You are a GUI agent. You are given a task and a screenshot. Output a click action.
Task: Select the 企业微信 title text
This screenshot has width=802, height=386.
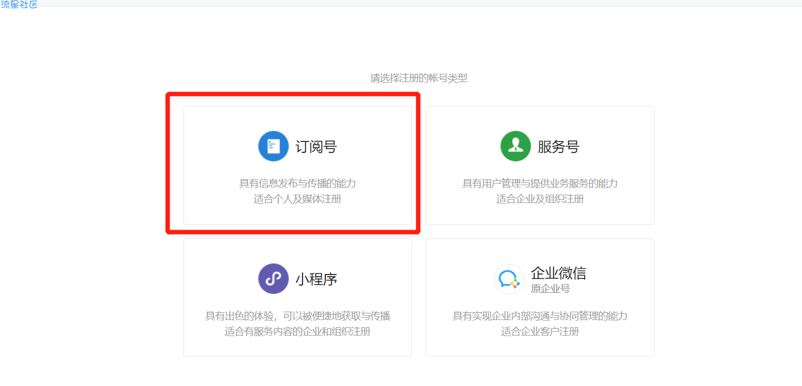pyautogui.click(x=558, y=273)
